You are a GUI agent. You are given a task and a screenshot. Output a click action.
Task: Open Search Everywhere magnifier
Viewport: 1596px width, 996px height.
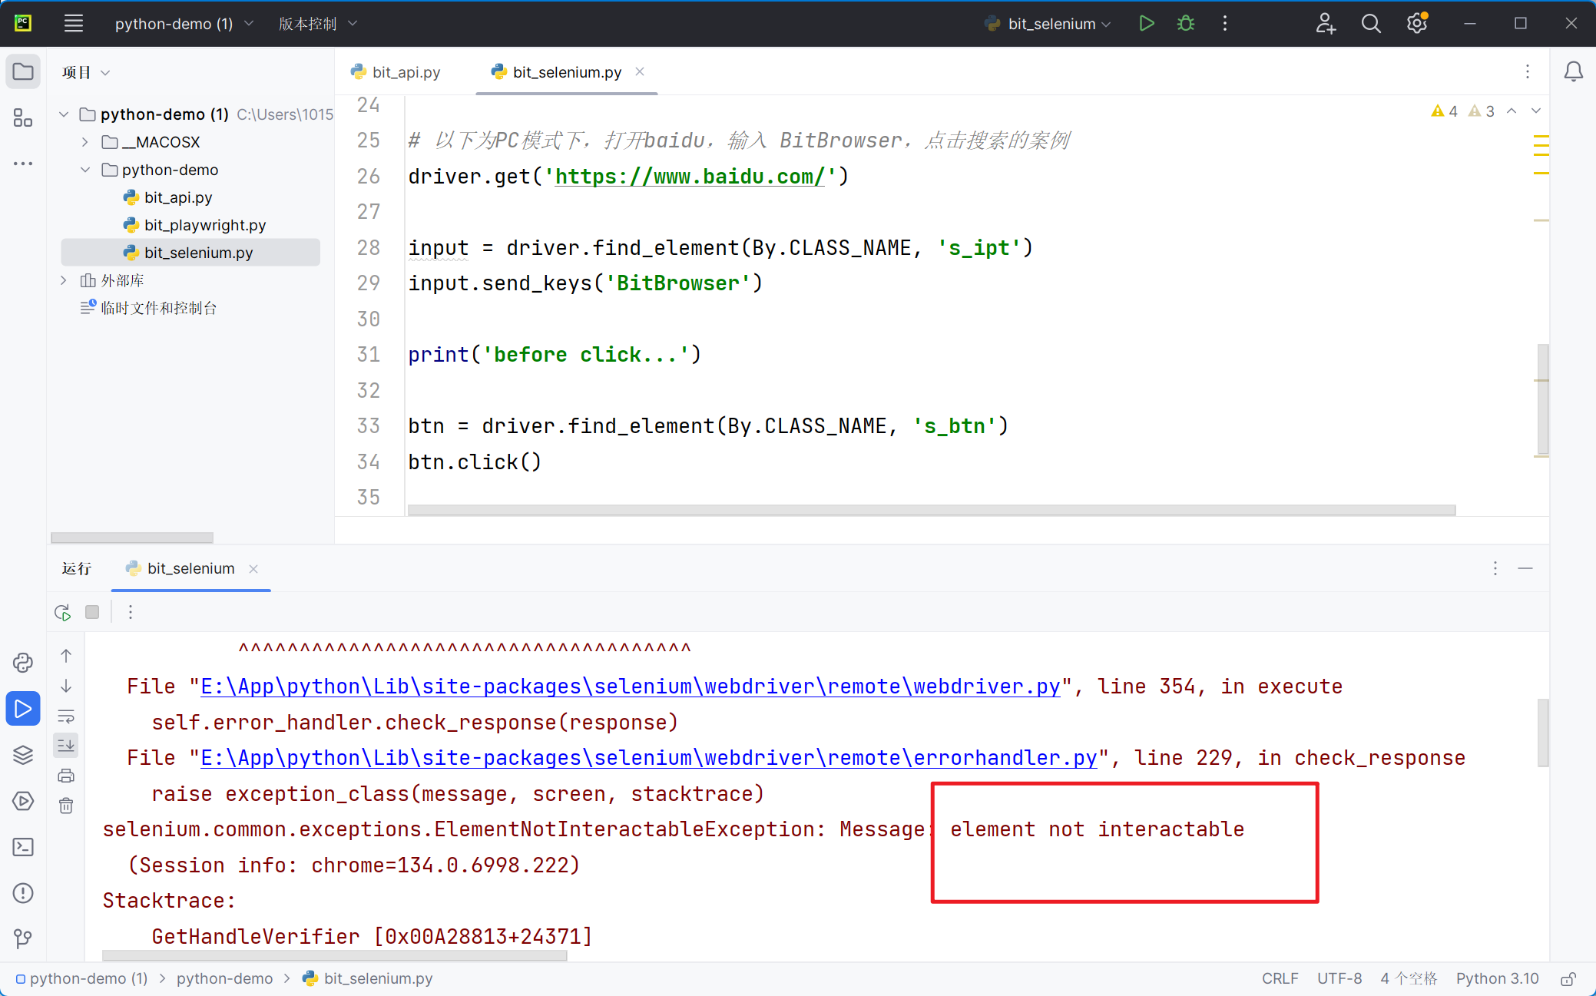pyautogui.click(x=1371, y=23)
